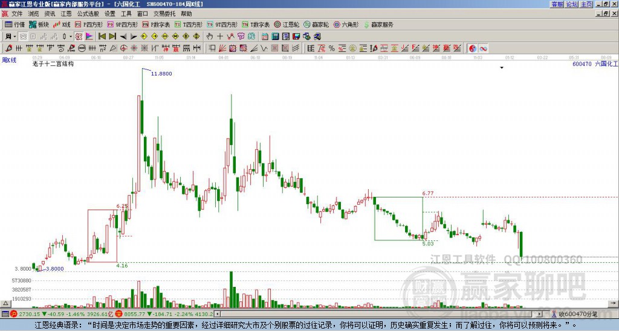Image resolution: width=619 pixels, height=331 pixels.
Task: Open the 交易委托 menu
Action: click(164, 14)
